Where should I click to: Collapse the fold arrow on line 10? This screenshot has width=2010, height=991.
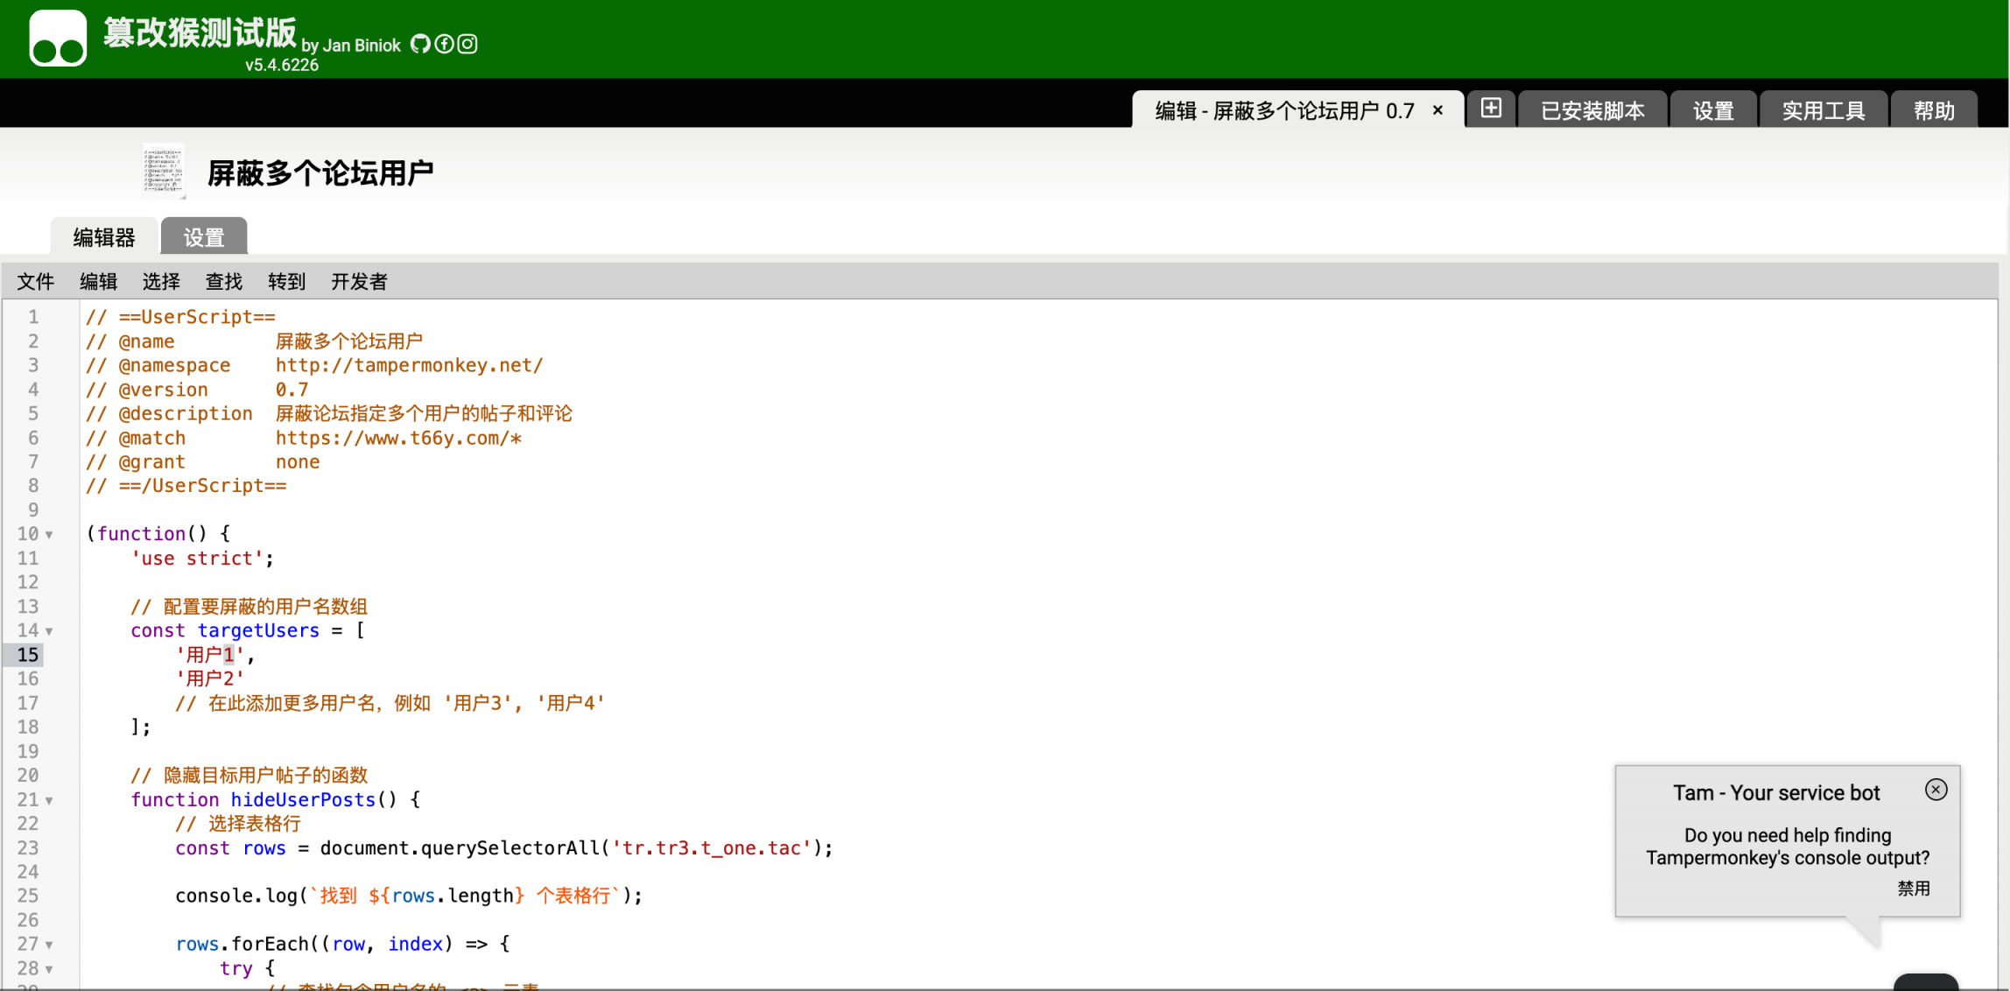(50, 535)
